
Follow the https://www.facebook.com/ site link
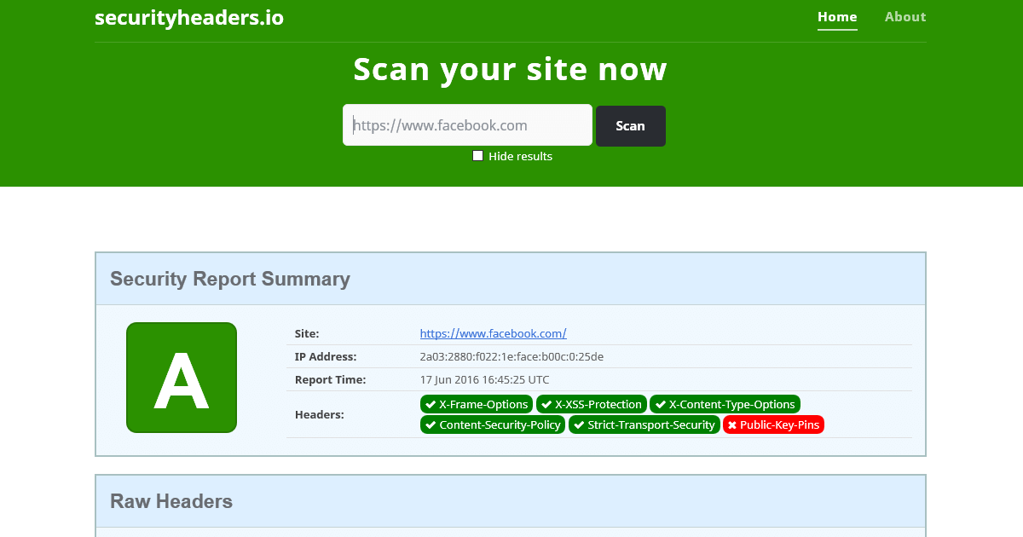pyautogui.click(x=493, y=333)
